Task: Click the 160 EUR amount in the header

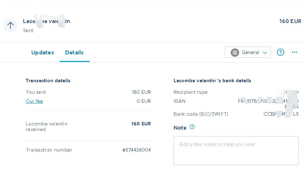Action: pos(290,21)
